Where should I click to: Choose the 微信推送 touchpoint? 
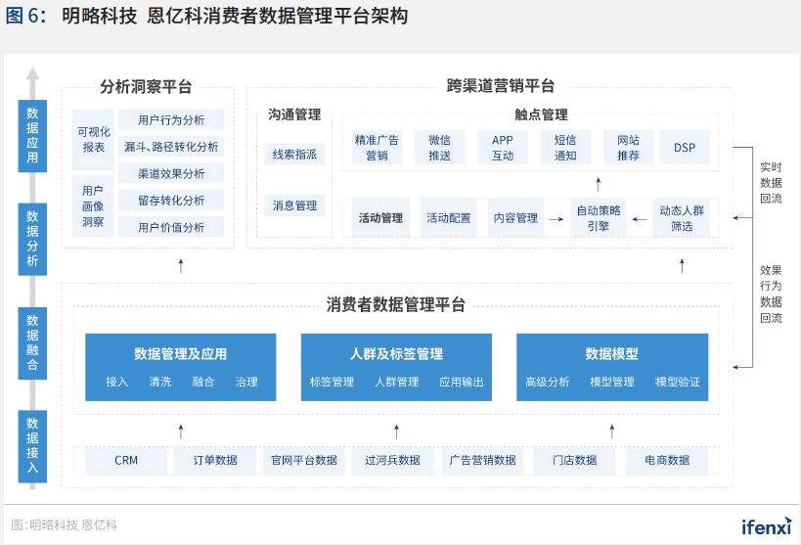439,147
